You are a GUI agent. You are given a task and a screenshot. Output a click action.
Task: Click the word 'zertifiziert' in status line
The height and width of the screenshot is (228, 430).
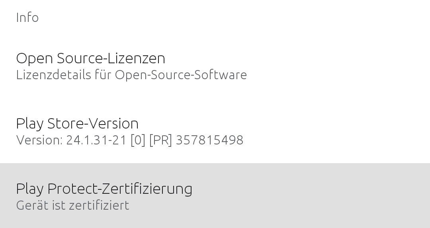pyautogui.click(x=99, y=205)
